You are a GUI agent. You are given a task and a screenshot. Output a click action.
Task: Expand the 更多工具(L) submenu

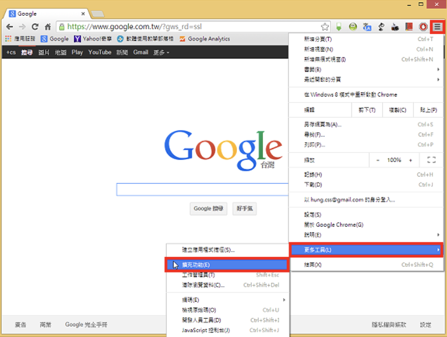(x=366, y=250)
